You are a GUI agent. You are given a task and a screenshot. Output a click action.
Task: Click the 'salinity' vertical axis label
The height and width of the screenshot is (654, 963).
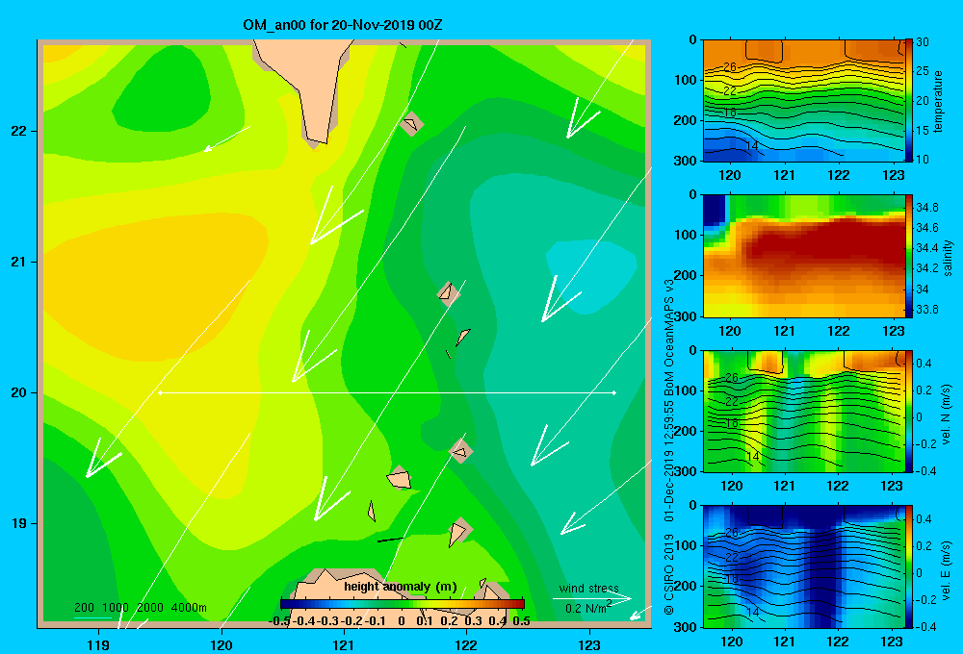point(949,258)
